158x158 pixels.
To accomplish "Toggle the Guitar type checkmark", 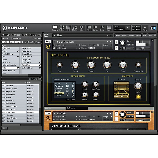I will (18, 51).
